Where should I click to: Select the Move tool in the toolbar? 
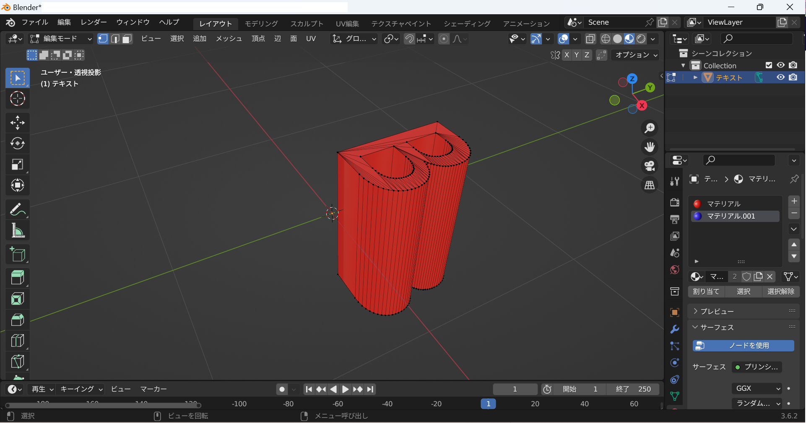click(x=17, y=123)
